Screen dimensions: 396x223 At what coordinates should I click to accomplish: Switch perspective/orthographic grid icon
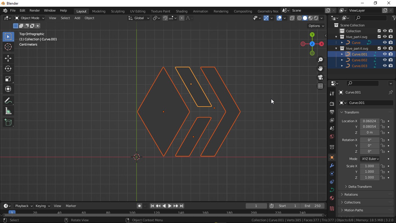click(320, 86)
